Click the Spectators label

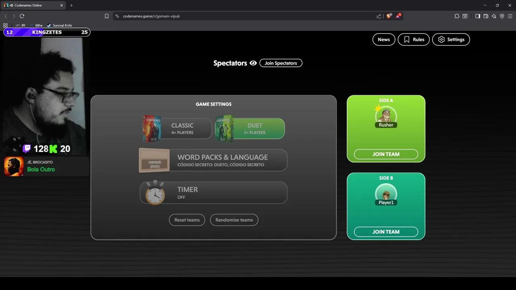(x=230, y=63)
